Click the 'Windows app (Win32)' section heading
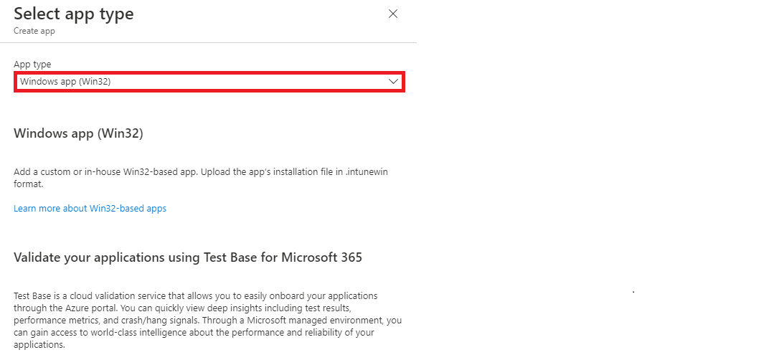This screenshot has width=779, height=360. coord(78,133)
